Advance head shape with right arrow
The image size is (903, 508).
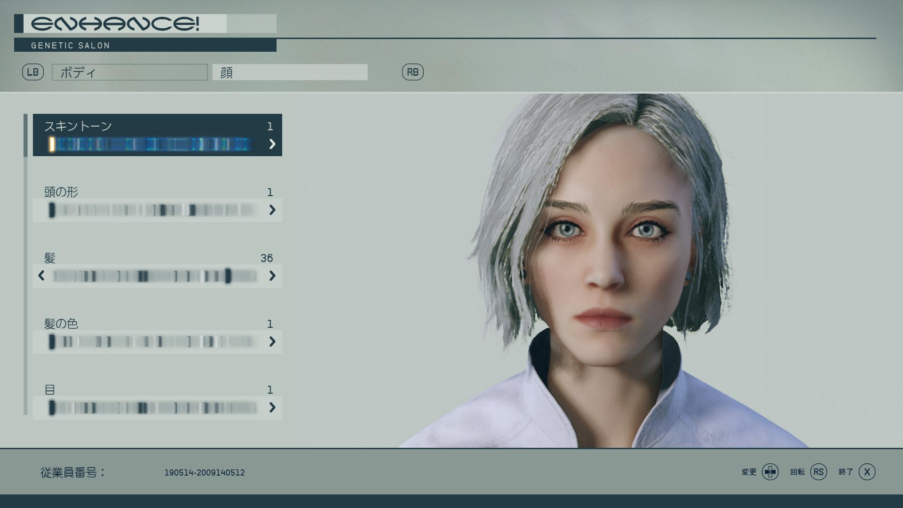tap(272, 210)
